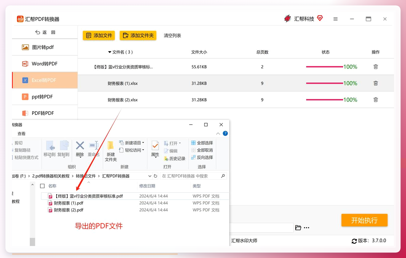Click 属性 in Explorer ribbon
The width and height of the screenshot is (406, 258).
coord(155,149)
